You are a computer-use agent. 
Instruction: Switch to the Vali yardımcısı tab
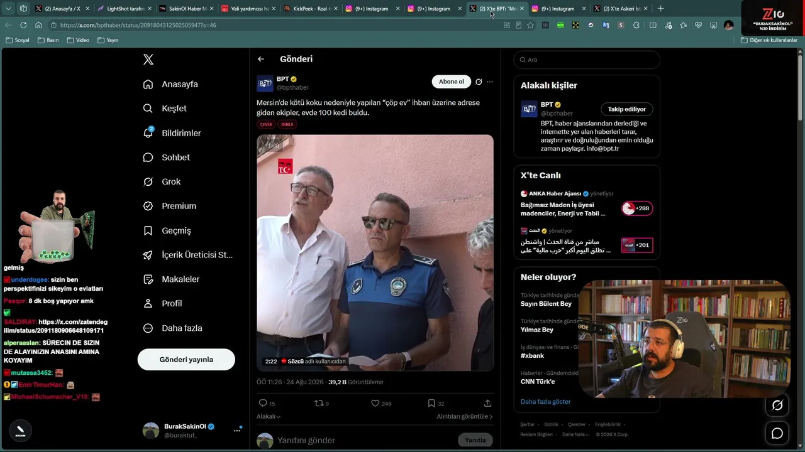point(249,9)
